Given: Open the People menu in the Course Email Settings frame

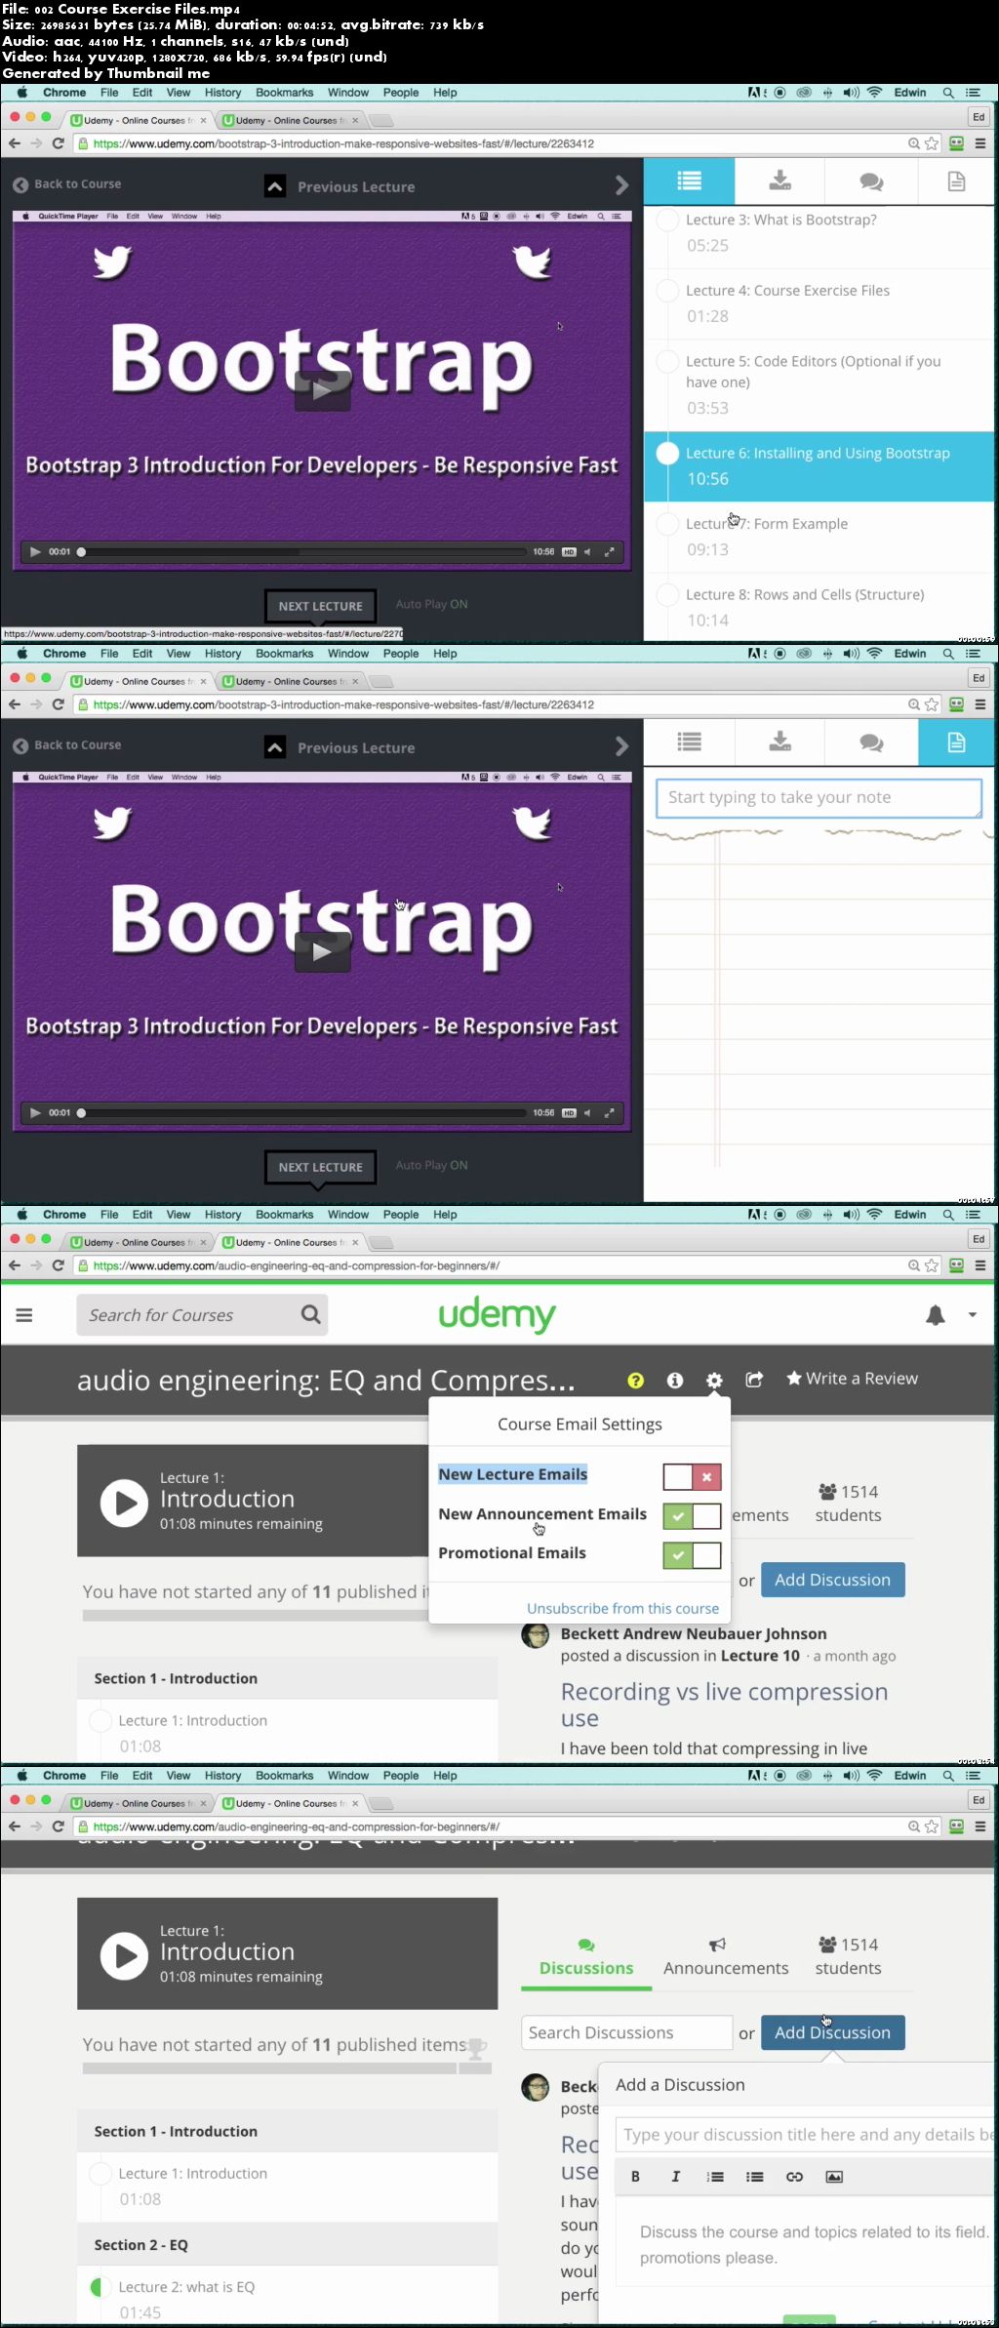Looking at the screenshot, I should 400,1215.
